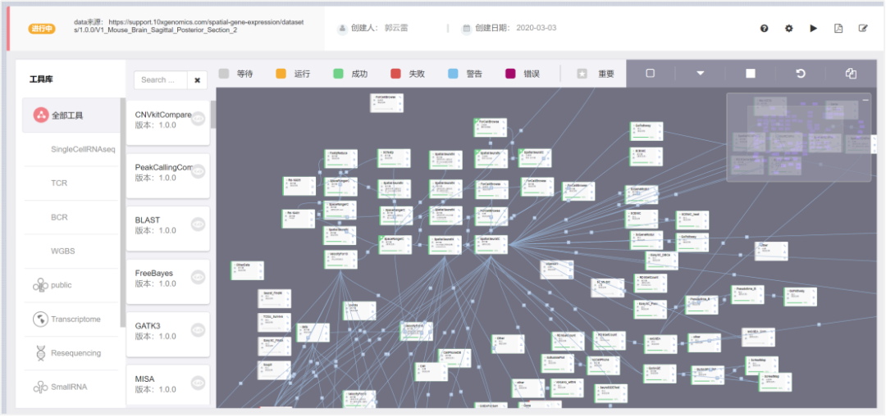
Task: Select the 全部工具 category tab
Action: coord(71,116)
